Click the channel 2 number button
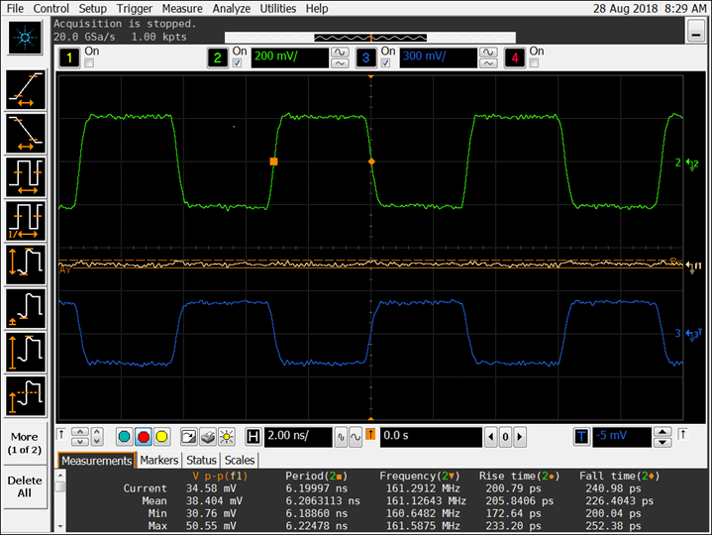 pyautogui.click(x=218, y=57)
